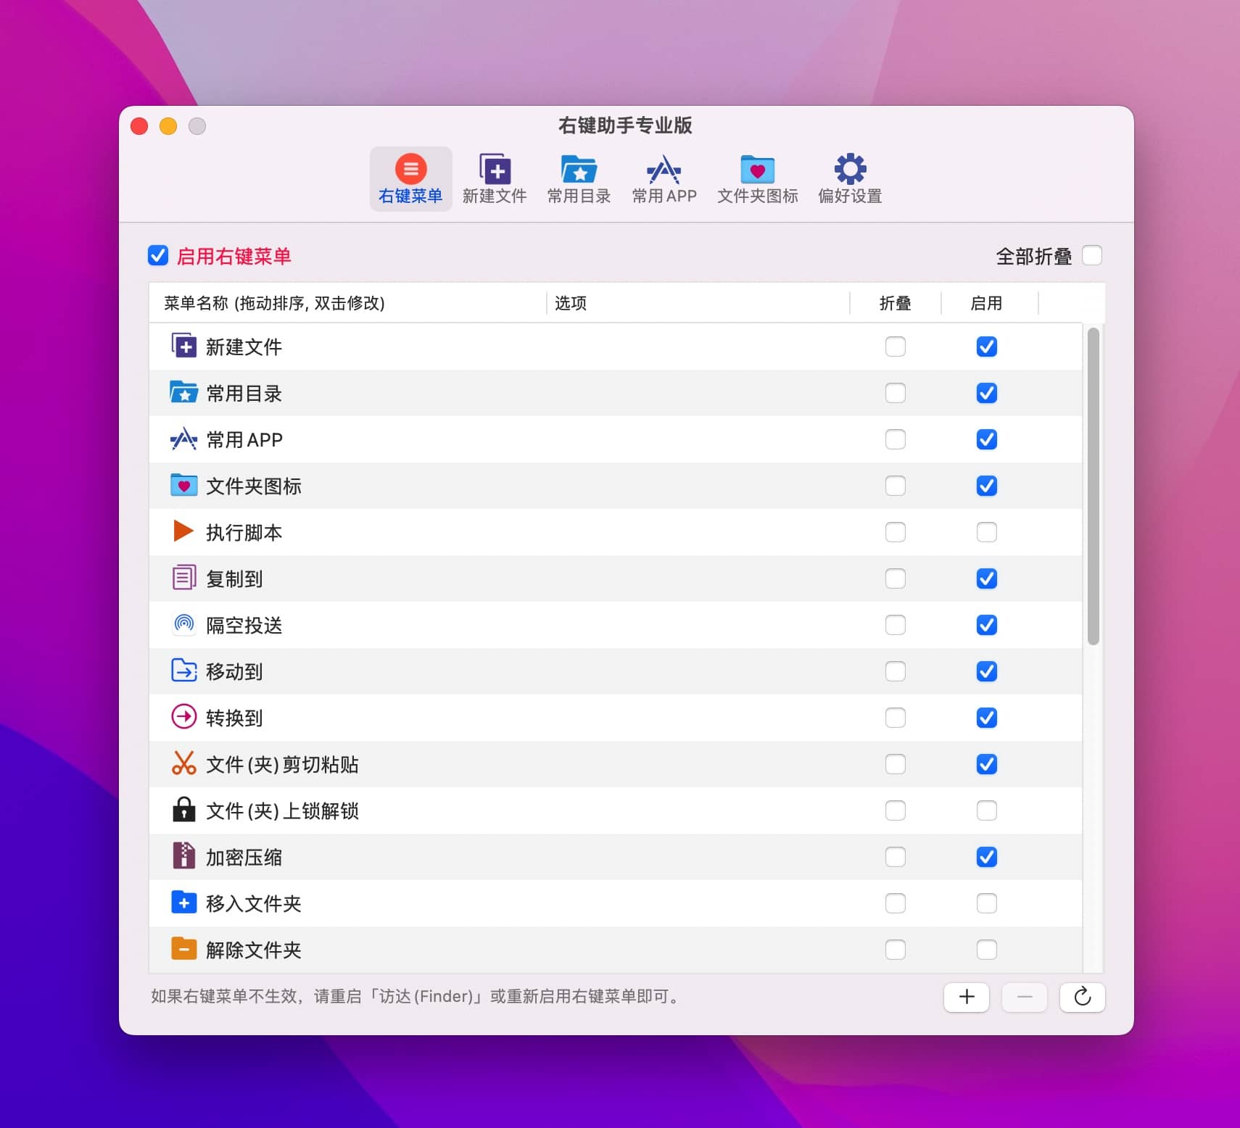The image size is (1240, 1128).
Task: Click the 常用目录 row folder icon
Action: (183, 392)
